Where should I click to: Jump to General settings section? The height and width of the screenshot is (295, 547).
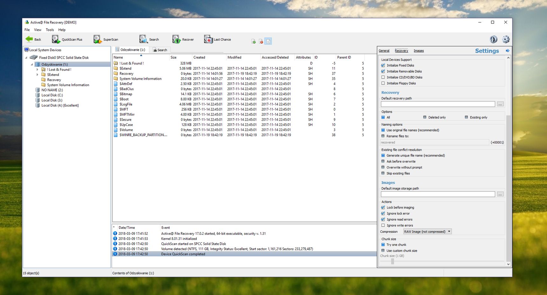pyautogui.click(x=384, y=51)
